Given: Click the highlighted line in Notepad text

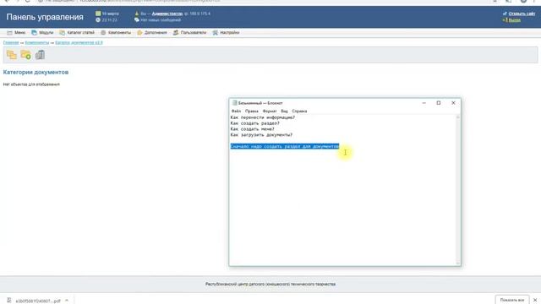Looking at the screenshot, I should (x=285, y=146).
